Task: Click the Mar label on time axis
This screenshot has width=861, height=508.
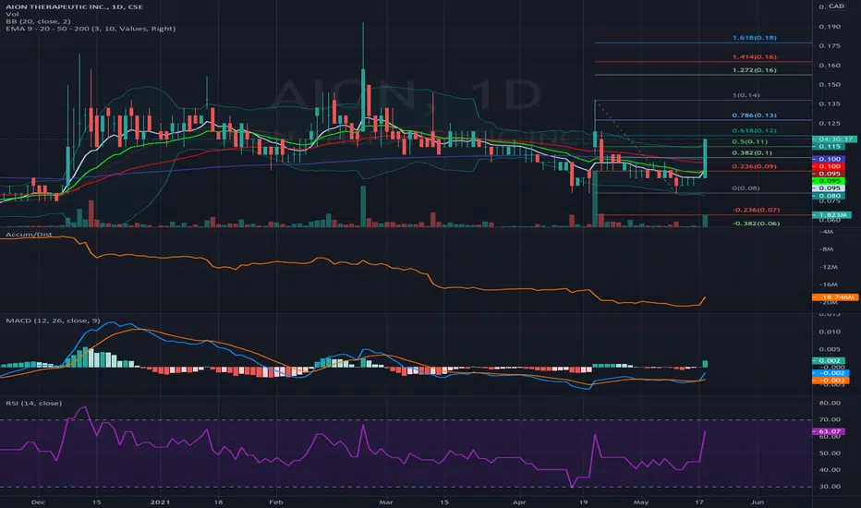Action: pyautogui.click(x=386, y=502)
